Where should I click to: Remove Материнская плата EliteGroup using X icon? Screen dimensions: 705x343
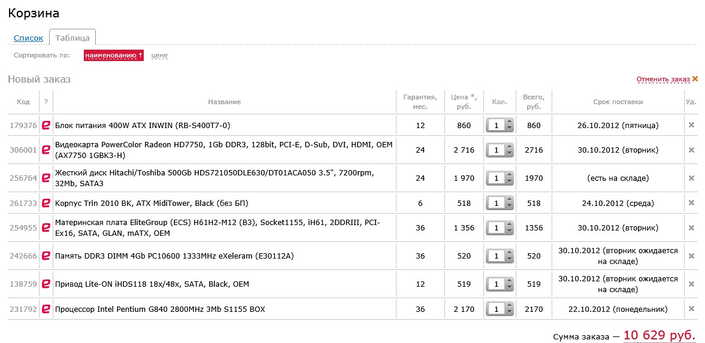click(691, 228)
